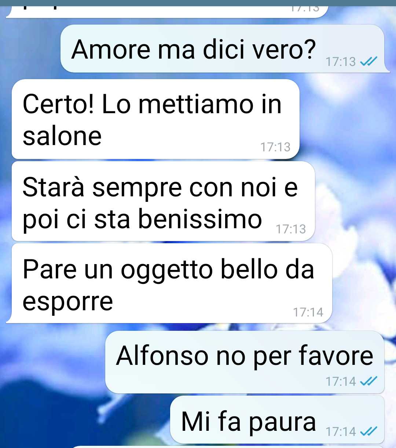Tap the word 'Alfonso' in the outgoing message
The height and width of the screenshot is (448, 396).
click(x=162, y=355)
